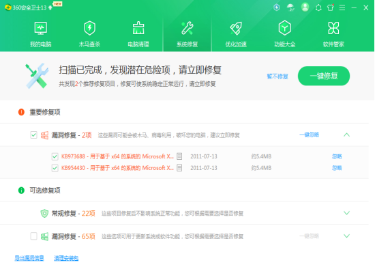Click 常规修复 - 22项 label

tap(74, 213)
